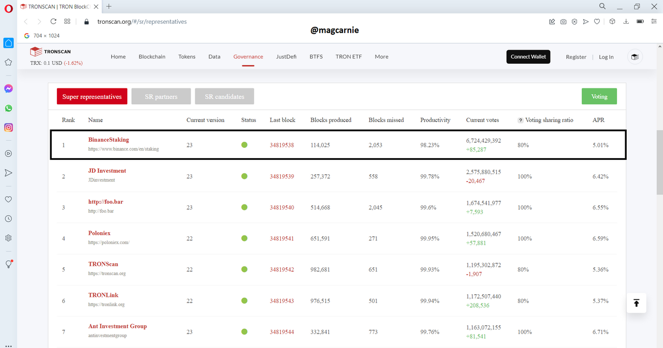Open a new browser tab
The width and height of the screenshot is (663, 348).
click(109, 6)
